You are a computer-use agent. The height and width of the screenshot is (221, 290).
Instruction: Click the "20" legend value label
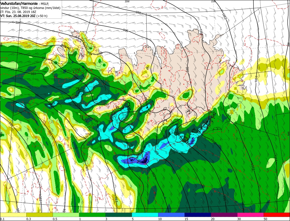pos(213,219)
